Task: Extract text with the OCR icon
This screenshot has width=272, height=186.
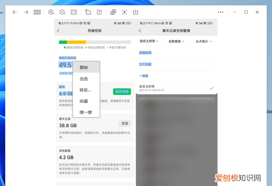Action: point(125,12)
